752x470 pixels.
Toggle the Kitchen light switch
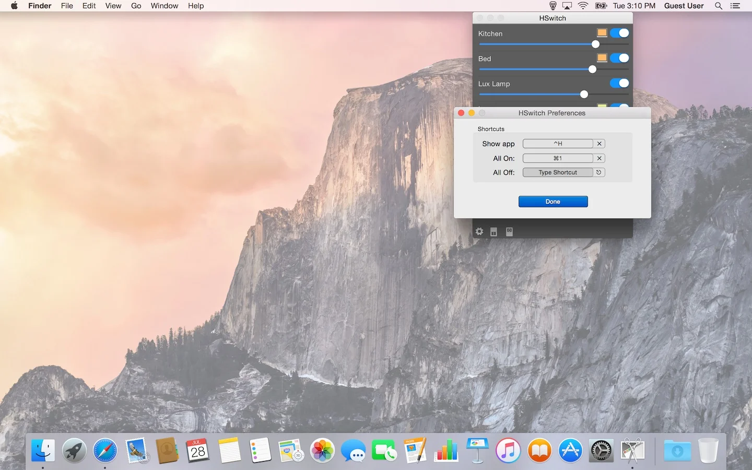pyautogui.click(x=619, y=33)
